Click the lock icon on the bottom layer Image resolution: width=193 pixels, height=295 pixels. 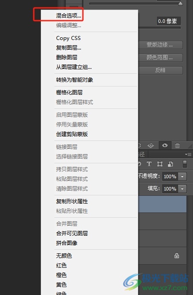point(177,255)
